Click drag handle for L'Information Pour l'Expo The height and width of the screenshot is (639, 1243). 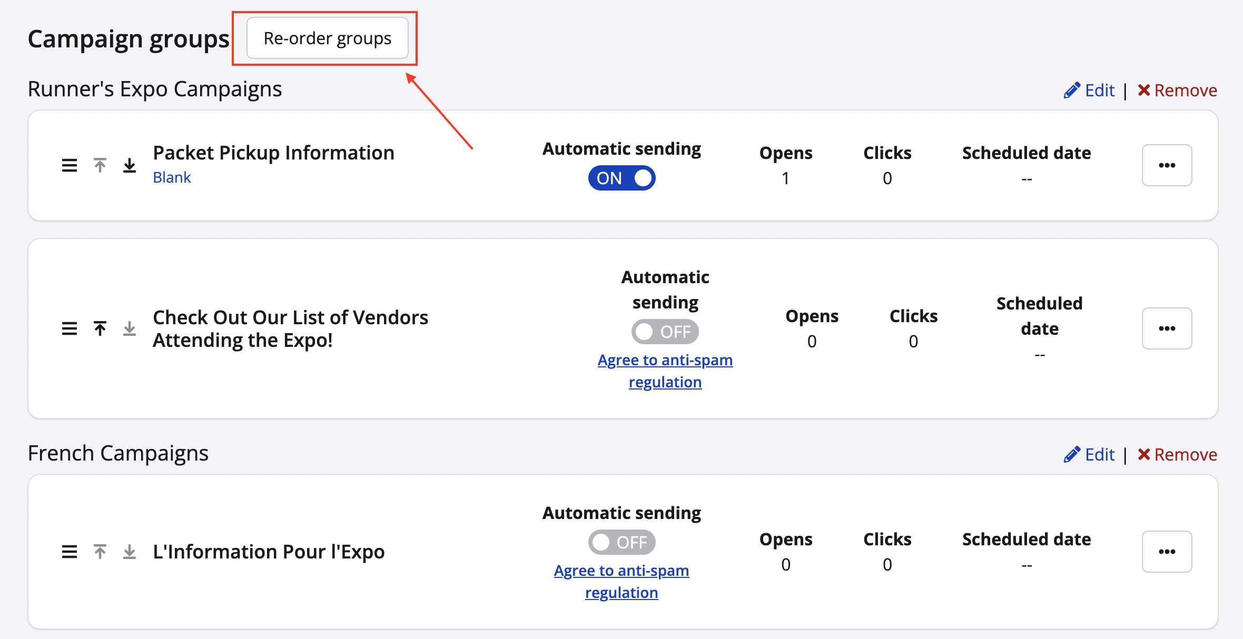click(70, 552)
